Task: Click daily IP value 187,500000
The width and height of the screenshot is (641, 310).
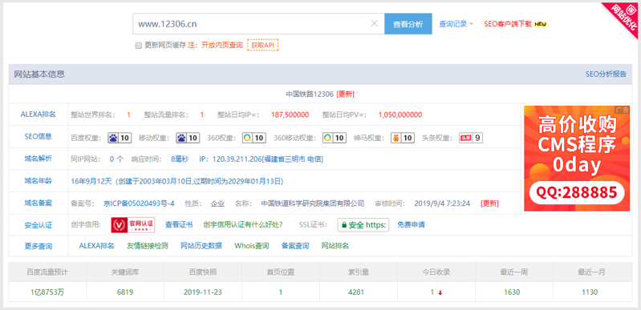Action: pos(290,115)
